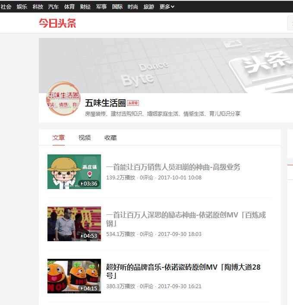Click the 头条号 badge beside account name
Image resolution: width=293 pixels, height=305 pixels.
[133, 103]
